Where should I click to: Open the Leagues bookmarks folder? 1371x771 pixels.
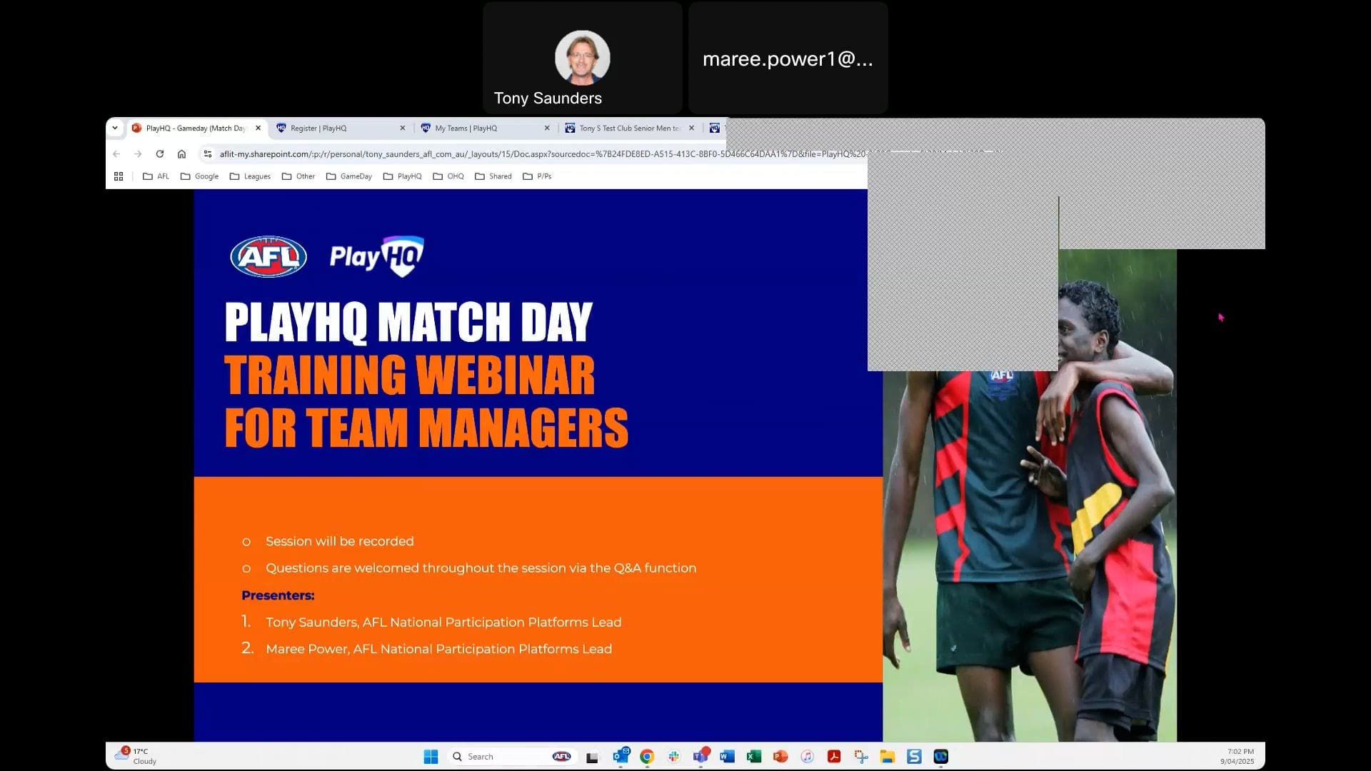click(250, 176)
